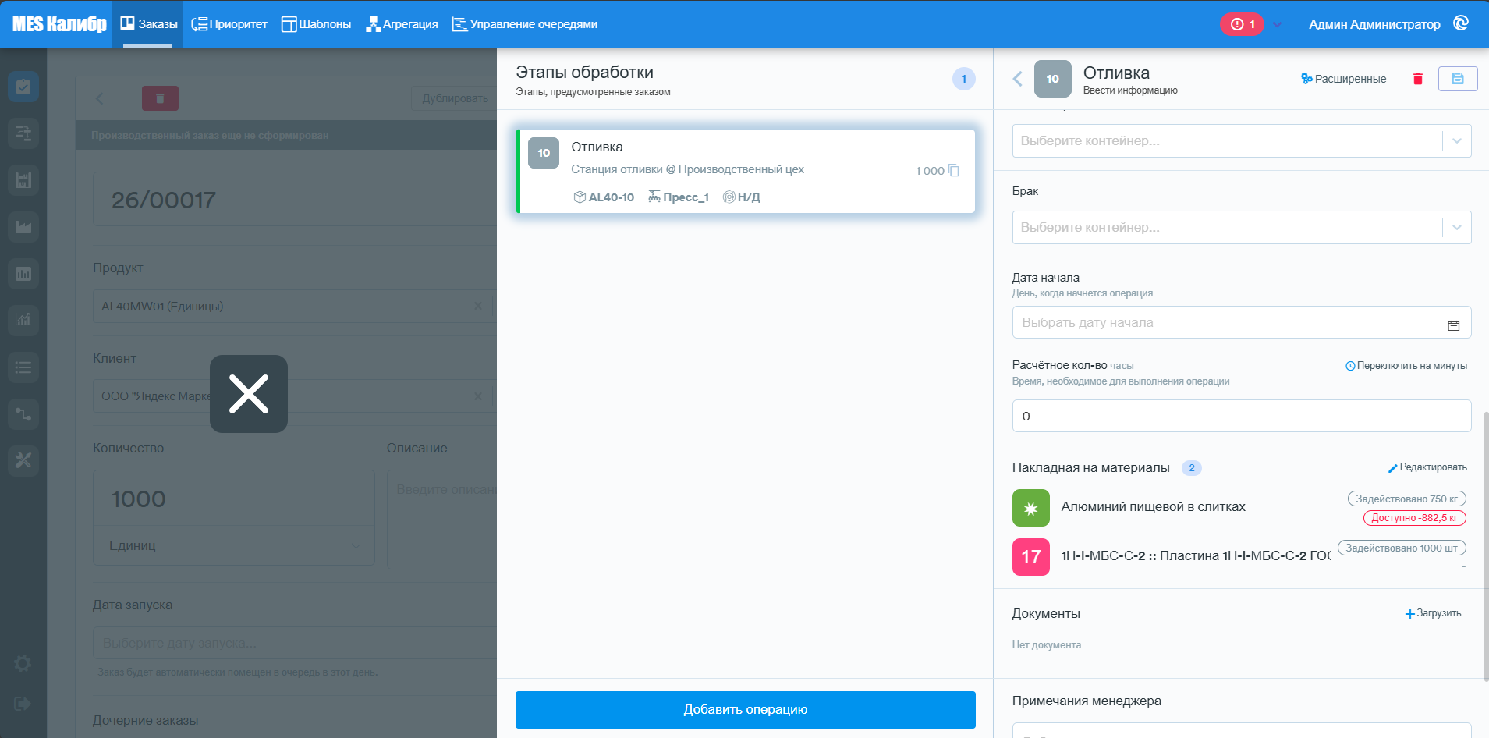Open Админ Администратор user menu
The width and height of the screenshot is (1489, 738).
(1374, 24)
